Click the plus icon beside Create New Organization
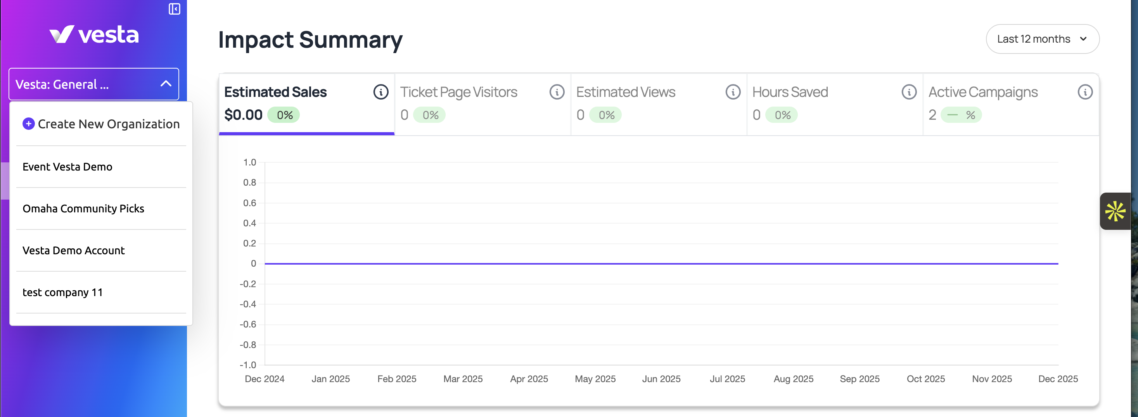The width and height of the screenshot is (1138, 417). (x=29, y=124)
